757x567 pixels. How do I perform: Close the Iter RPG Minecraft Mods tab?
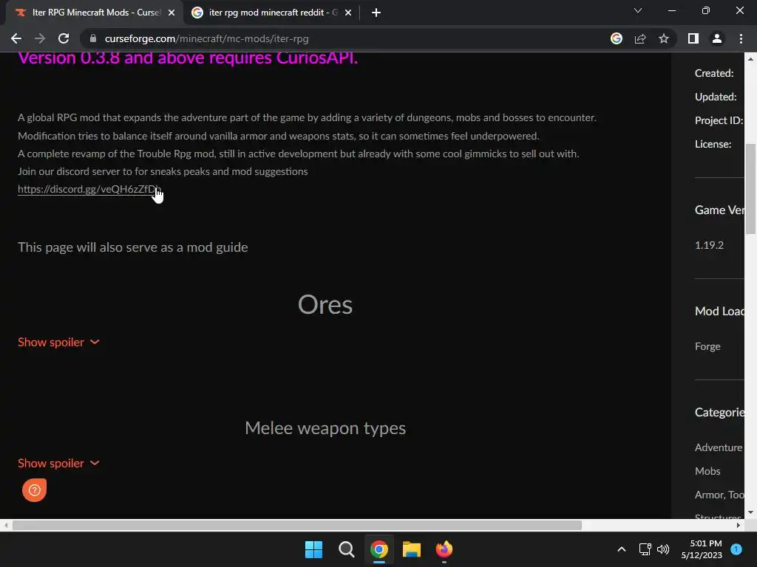(x=172, y=13)
